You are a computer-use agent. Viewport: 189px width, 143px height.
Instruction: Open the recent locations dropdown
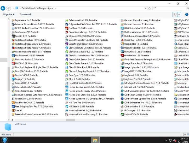pos(13,8)
